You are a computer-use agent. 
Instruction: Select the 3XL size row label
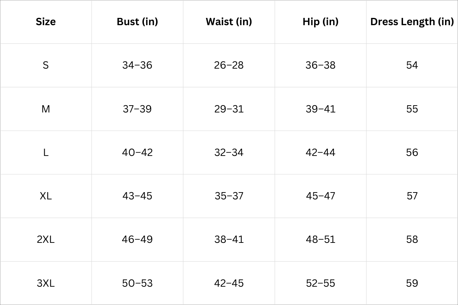46,283
